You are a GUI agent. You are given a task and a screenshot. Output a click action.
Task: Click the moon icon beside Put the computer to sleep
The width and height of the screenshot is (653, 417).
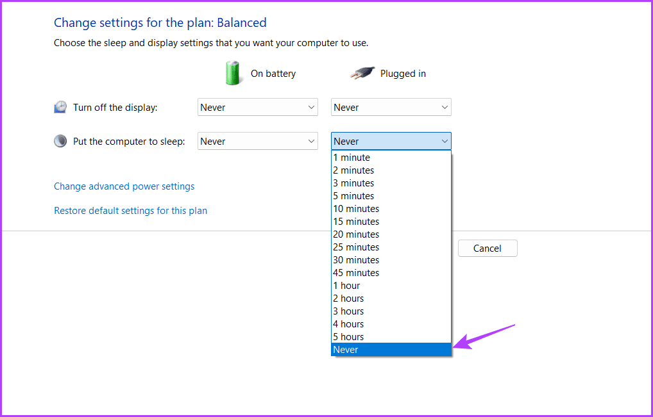pos(60,140)
